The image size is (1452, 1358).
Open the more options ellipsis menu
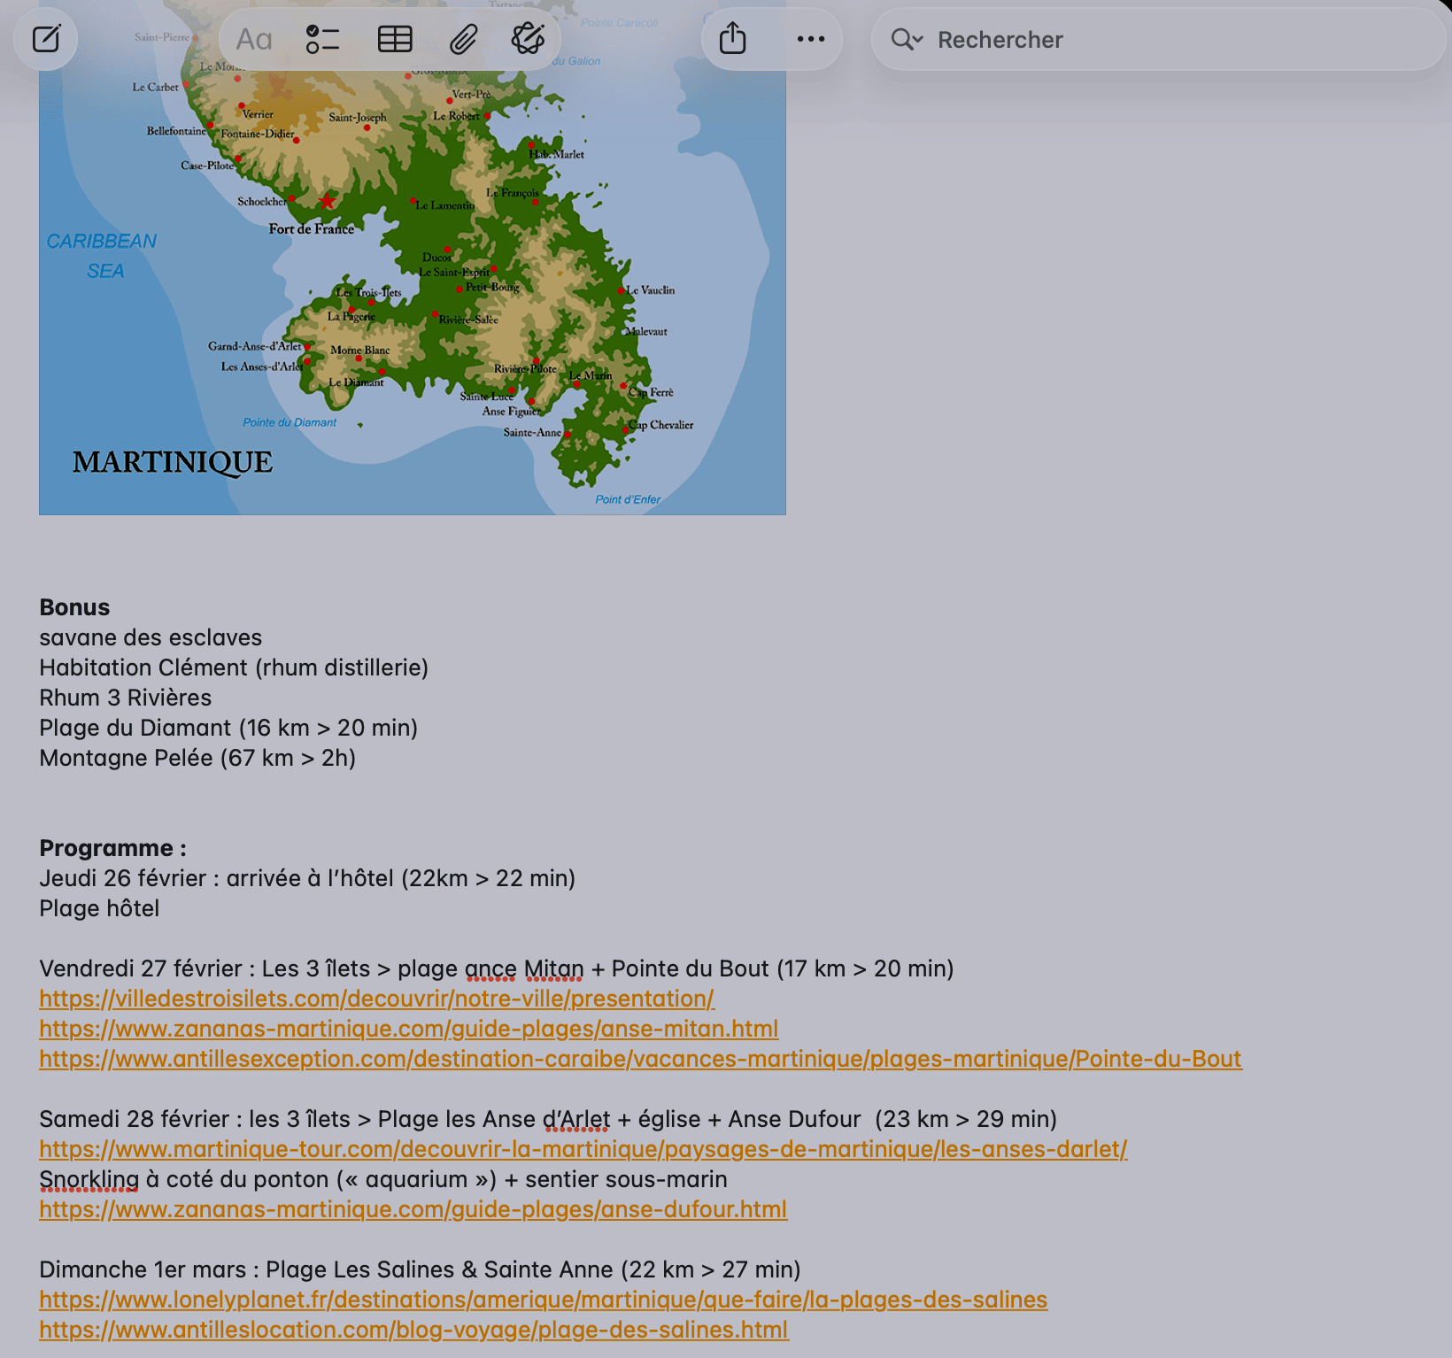click(x=811, y=39)
